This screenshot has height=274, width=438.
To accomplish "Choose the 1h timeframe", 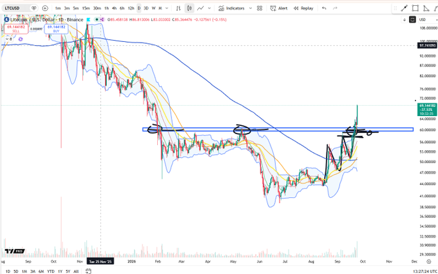I will pyautogui.click(x=106, y=8).
